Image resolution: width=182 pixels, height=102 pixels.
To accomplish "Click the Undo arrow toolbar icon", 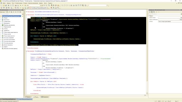I will click(20, 5).
